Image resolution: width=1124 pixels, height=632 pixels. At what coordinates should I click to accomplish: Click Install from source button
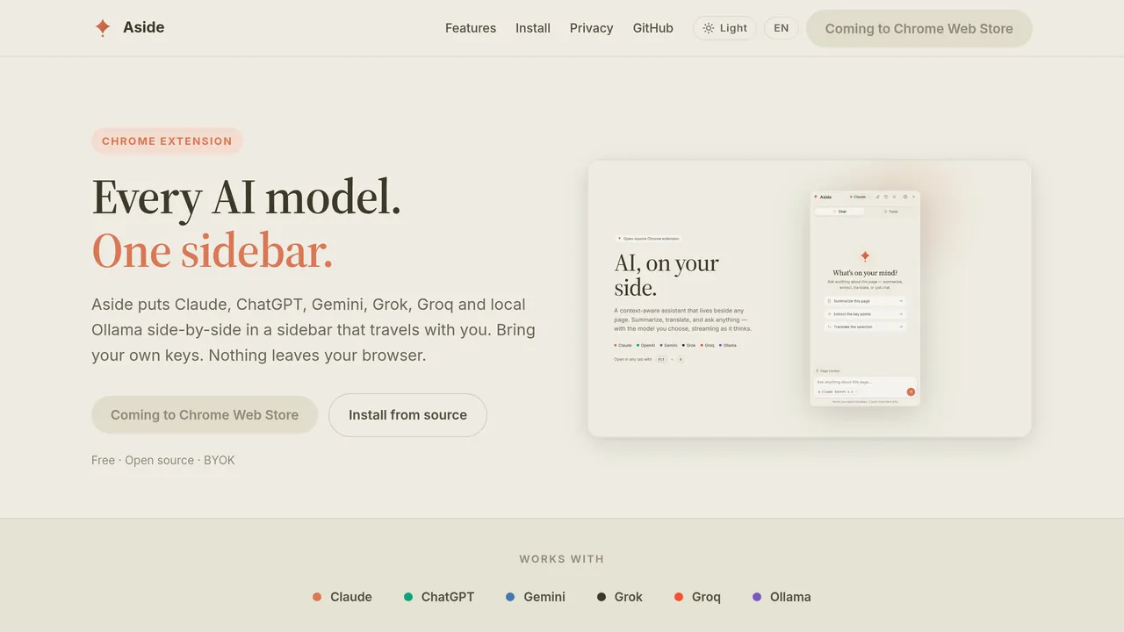coord(407,414)
